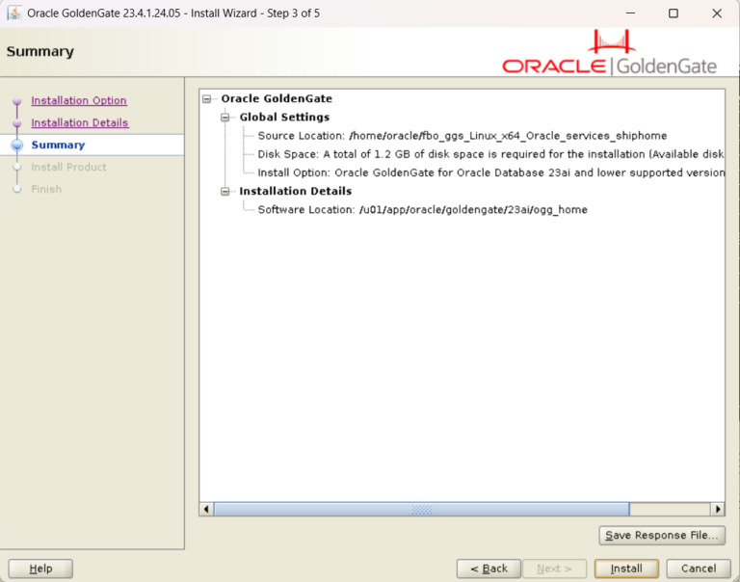
Task: Select the Install Option row
Action: point(490,172)
